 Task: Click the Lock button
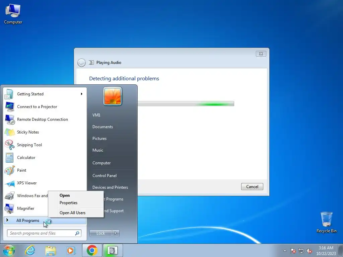point(100,233)
